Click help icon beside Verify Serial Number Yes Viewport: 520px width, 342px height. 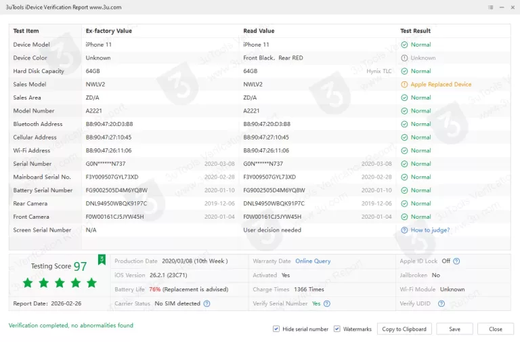[x=327, y=304]
